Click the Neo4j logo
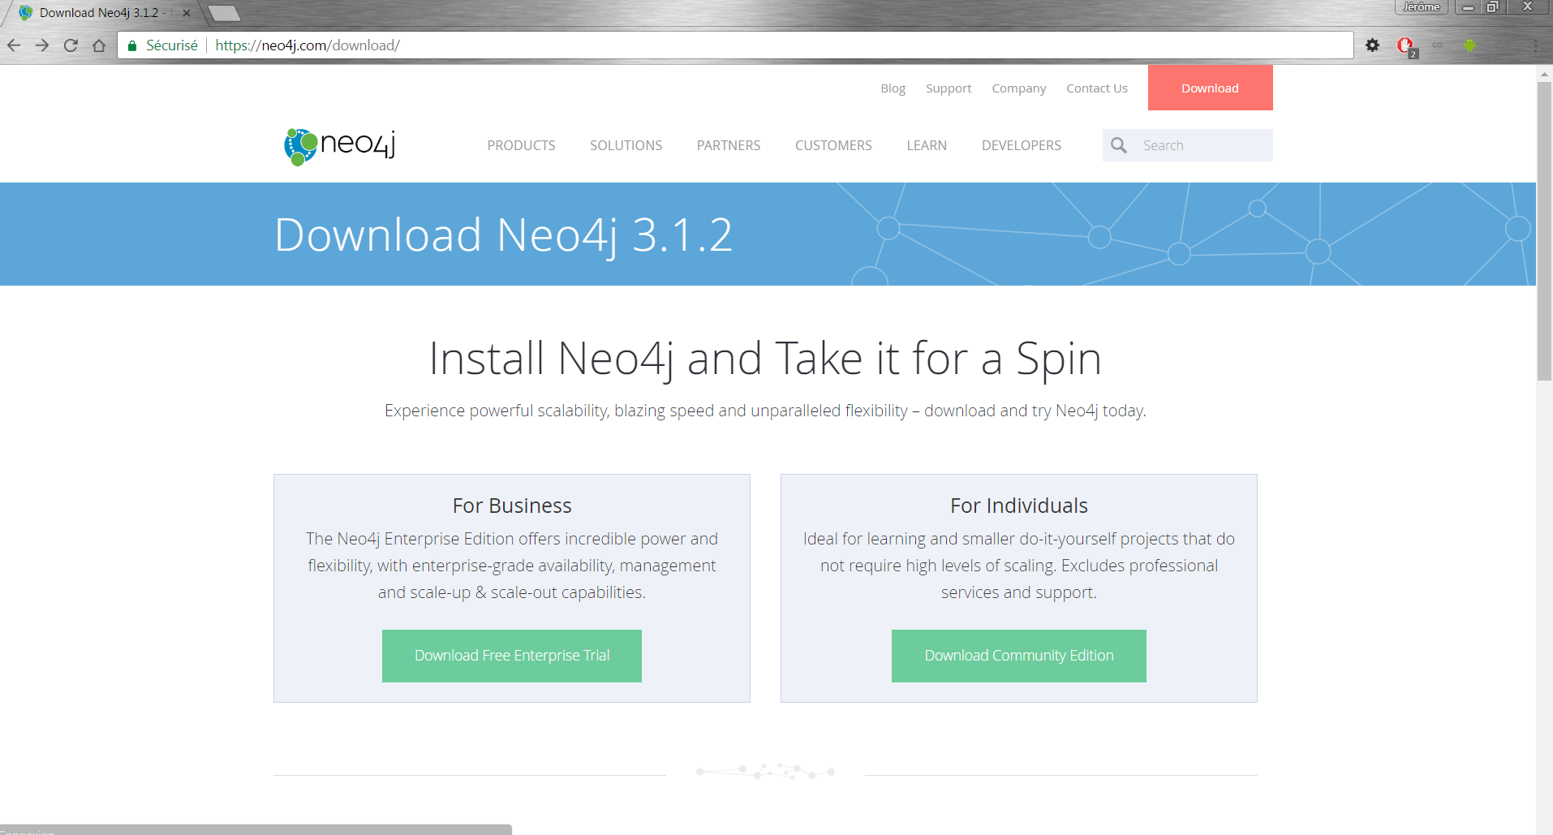This screenshot has height=835, width=1553. point(340,146)
